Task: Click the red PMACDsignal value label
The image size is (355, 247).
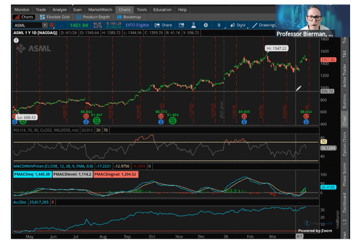Action: pos(115,174)
